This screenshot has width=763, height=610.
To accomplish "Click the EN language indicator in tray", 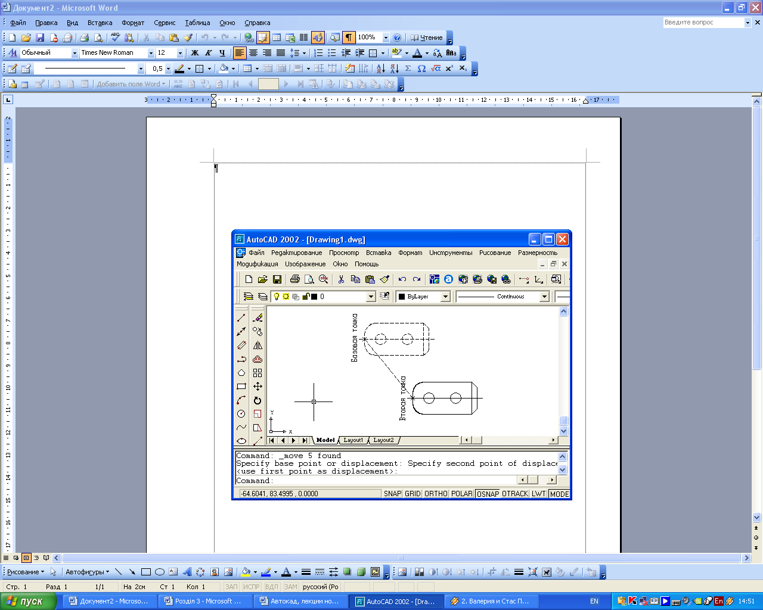I will (594, 601).
